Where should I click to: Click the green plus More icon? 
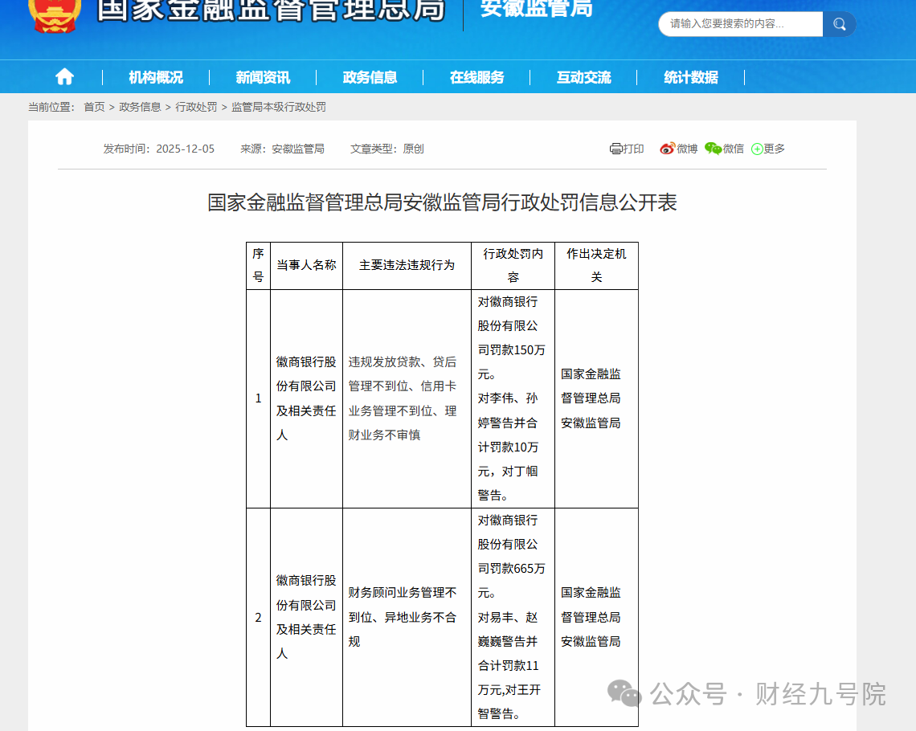pyautogui.click(x=757, y=149)
